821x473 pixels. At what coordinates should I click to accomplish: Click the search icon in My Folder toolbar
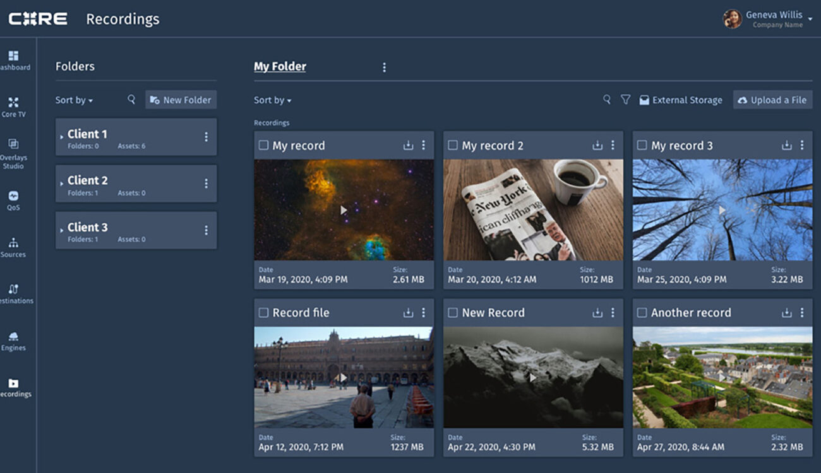[607, 99]
